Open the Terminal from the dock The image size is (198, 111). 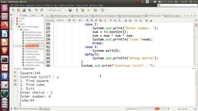[5, 59]
